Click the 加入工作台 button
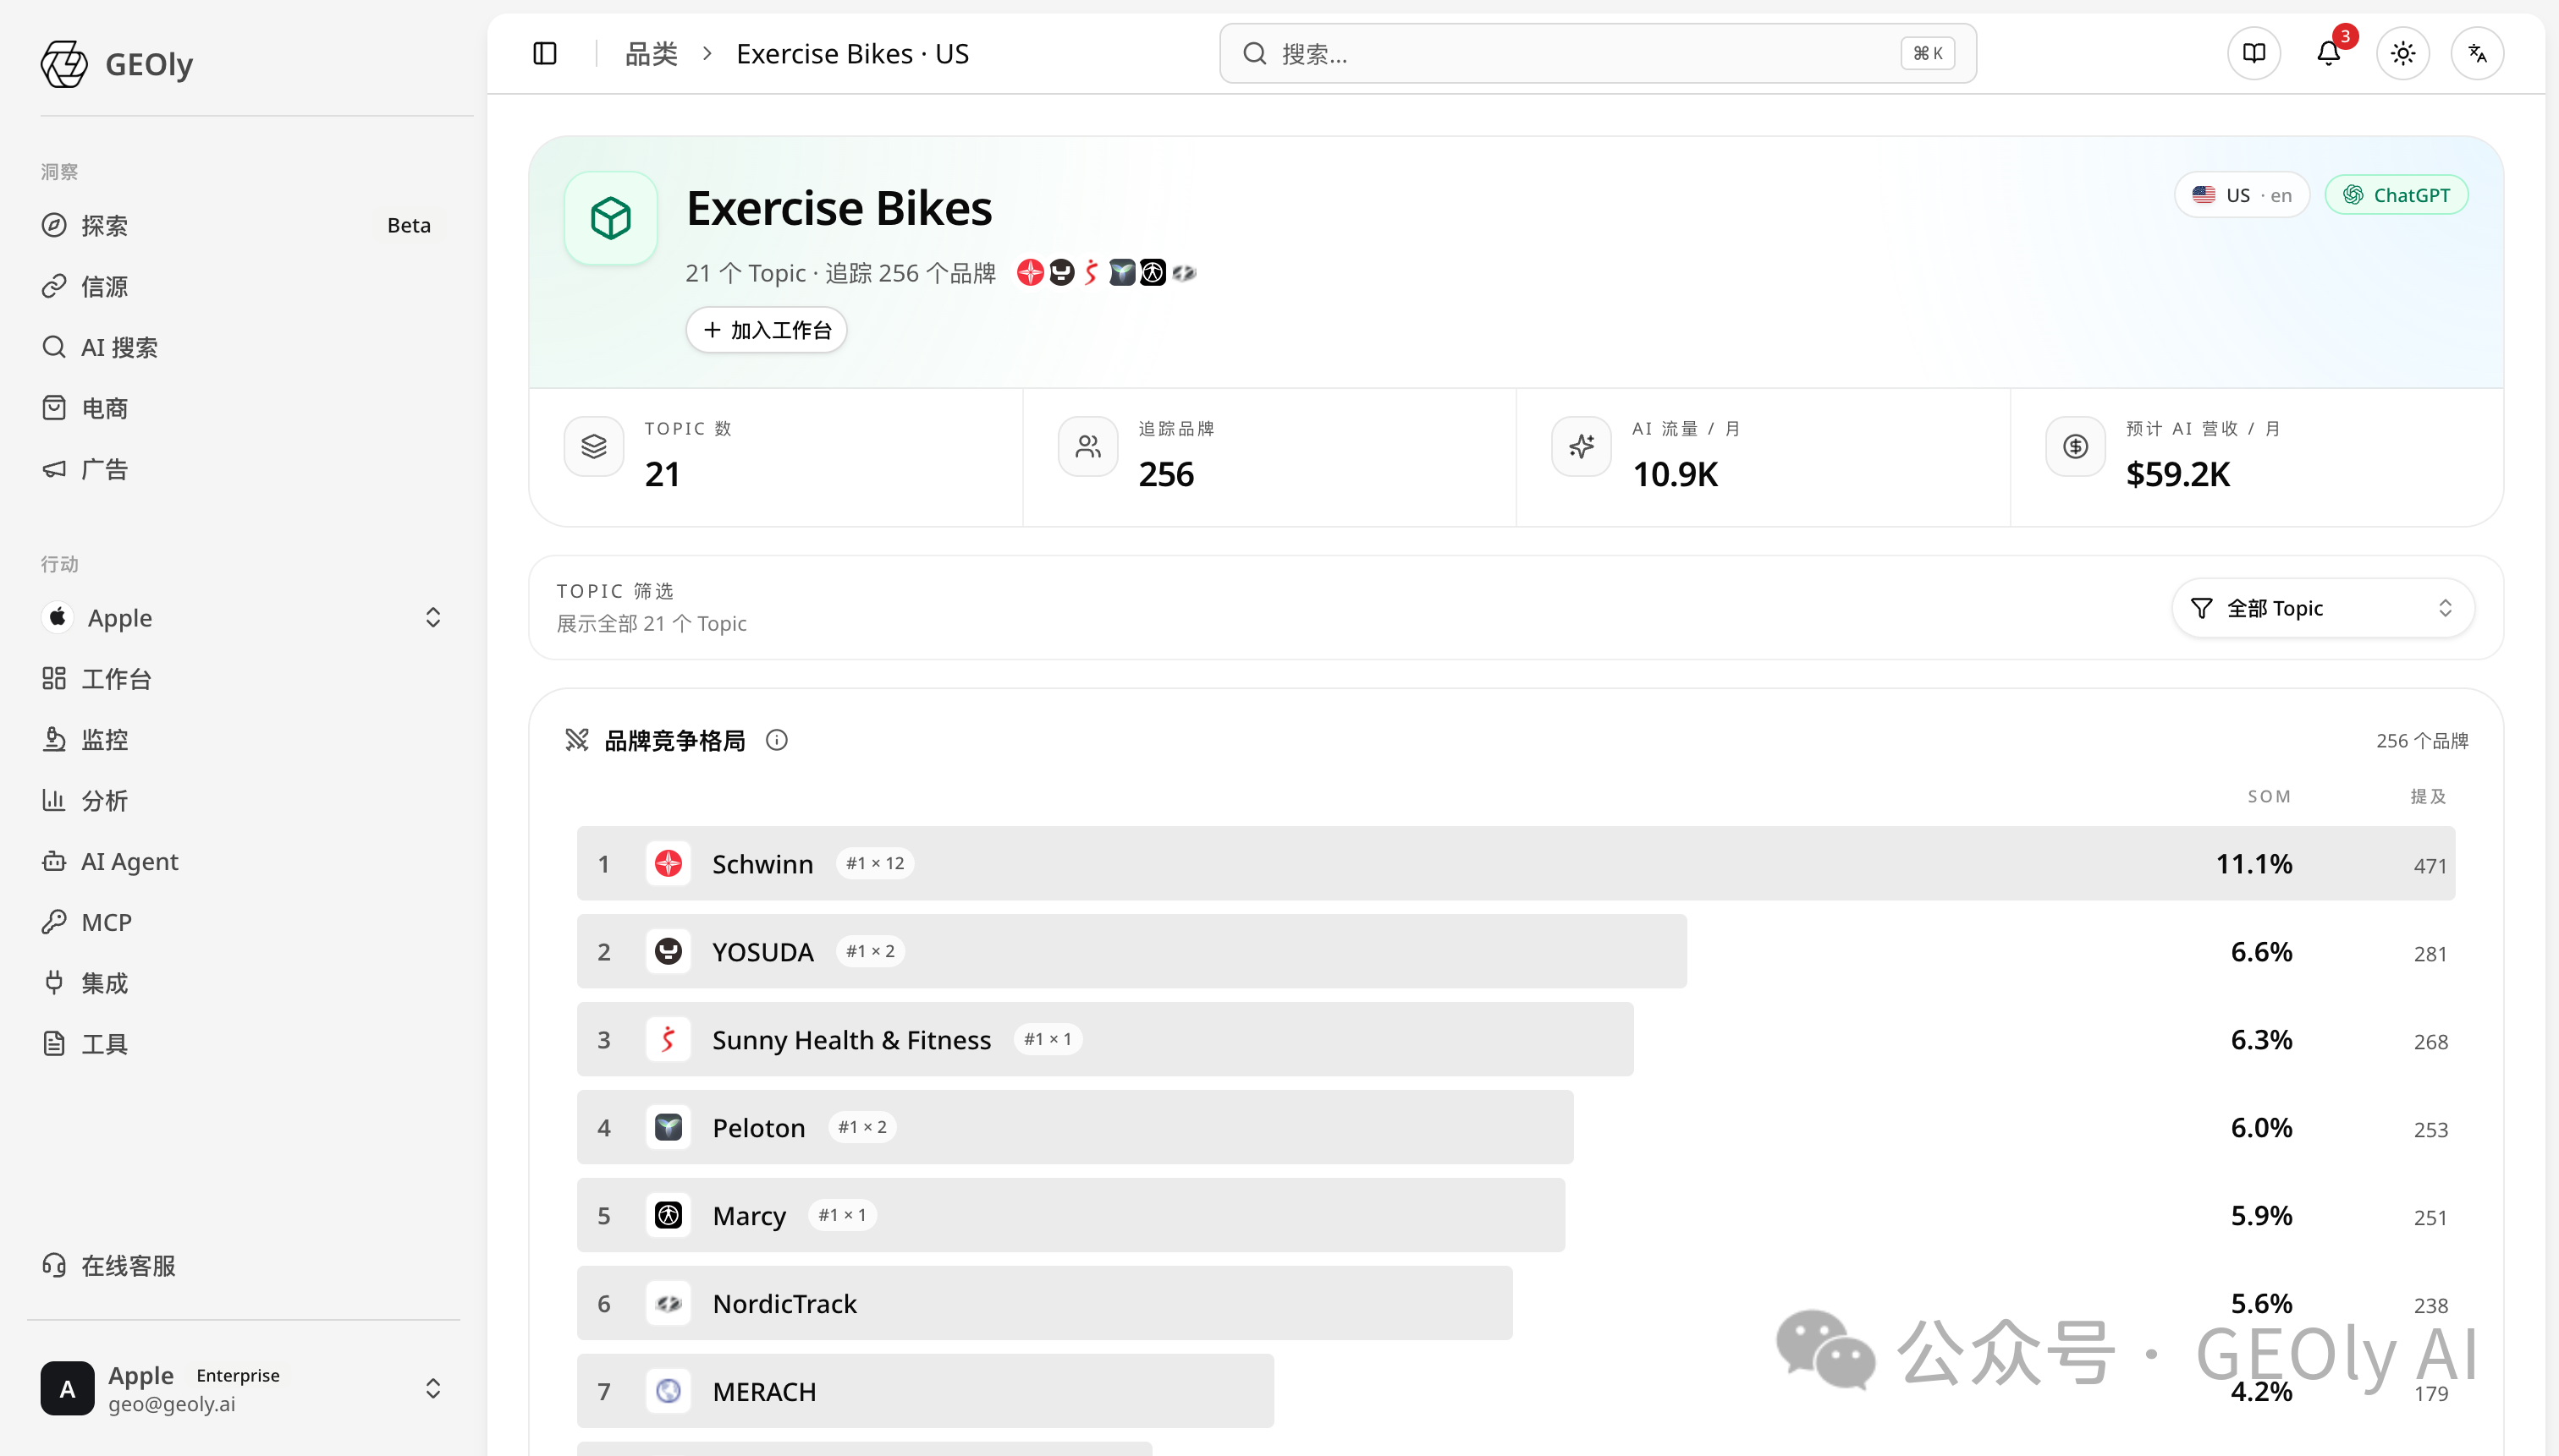Viewport: 2559px width, 1456px height. point(767,330)
